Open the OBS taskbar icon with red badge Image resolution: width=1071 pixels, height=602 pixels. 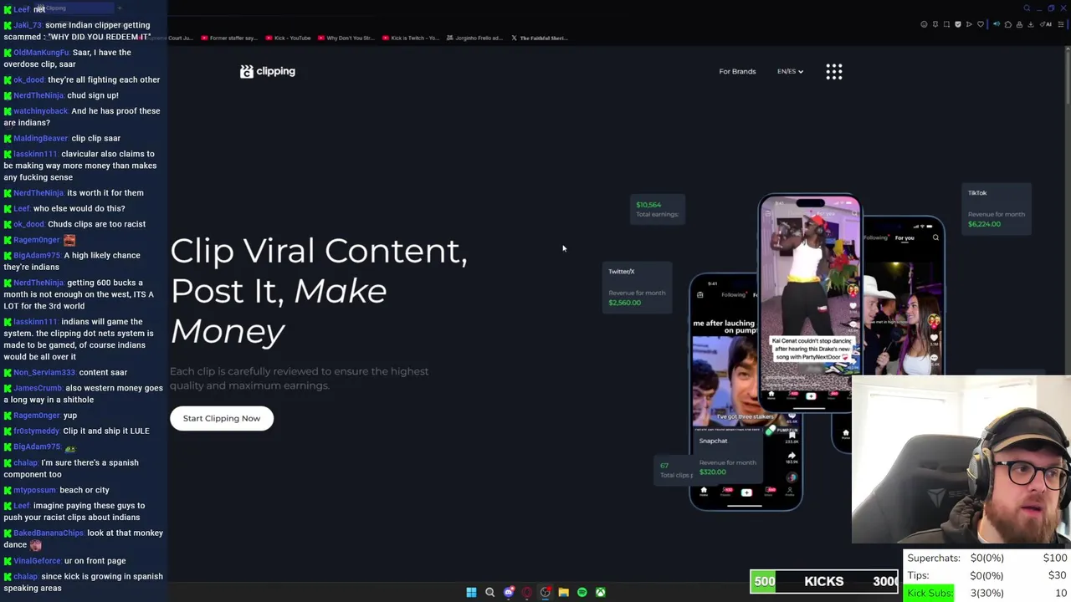[545, 592]
